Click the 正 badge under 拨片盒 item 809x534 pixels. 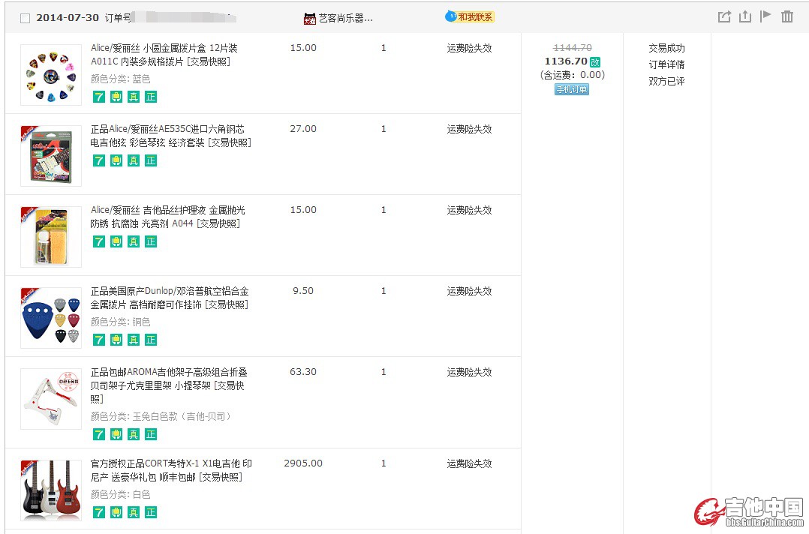tap(151, 97)
